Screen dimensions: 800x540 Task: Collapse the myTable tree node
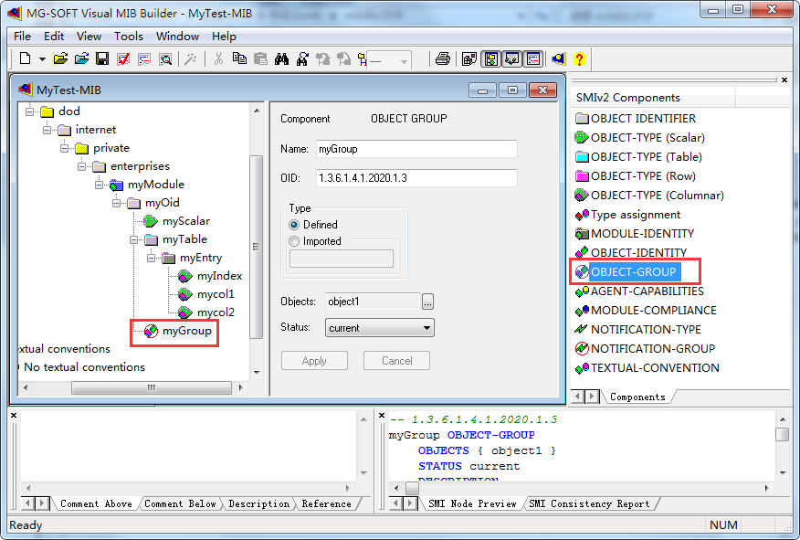(x=135, y=239)
